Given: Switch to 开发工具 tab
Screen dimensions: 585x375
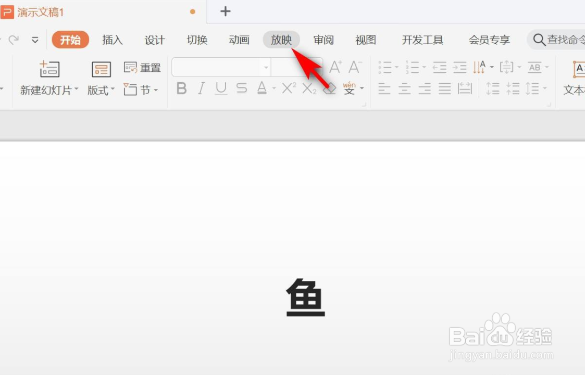Looking at the screenshot, I should pos(422,40).
